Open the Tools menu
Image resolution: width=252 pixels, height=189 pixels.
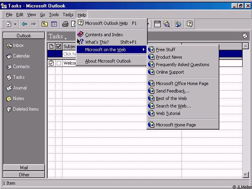(54, 15)
